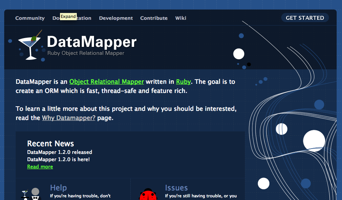Open the Community menu item
342x200 pixels.
pyautogui.click(x=30, y=18)
